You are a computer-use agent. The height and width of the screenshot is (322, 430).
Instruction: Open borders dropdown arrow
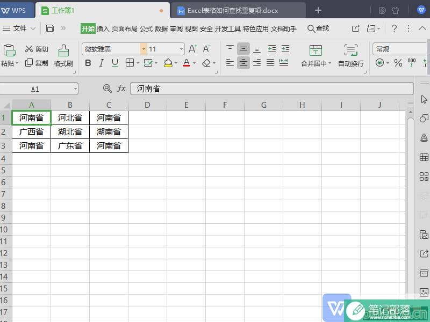pos(138,63)
